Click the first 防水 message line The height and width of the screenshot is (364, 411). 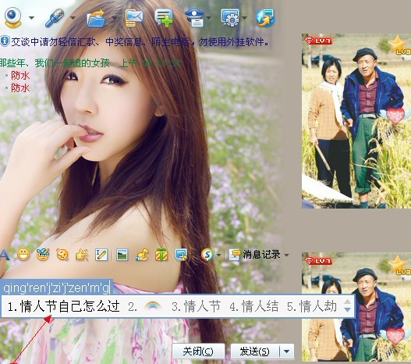click(20, 76)
